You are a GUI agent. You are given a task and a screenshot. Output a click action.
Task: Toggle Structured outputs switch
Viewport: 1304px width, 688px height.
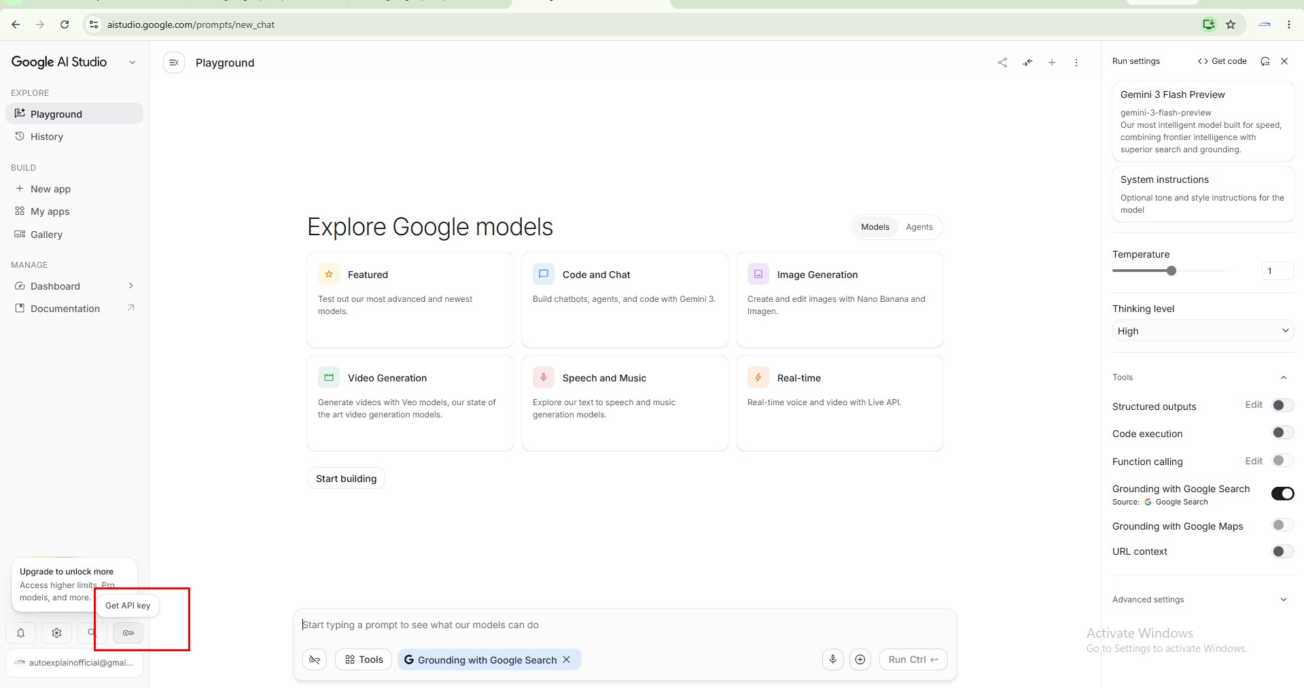(x=1283, y=405)
